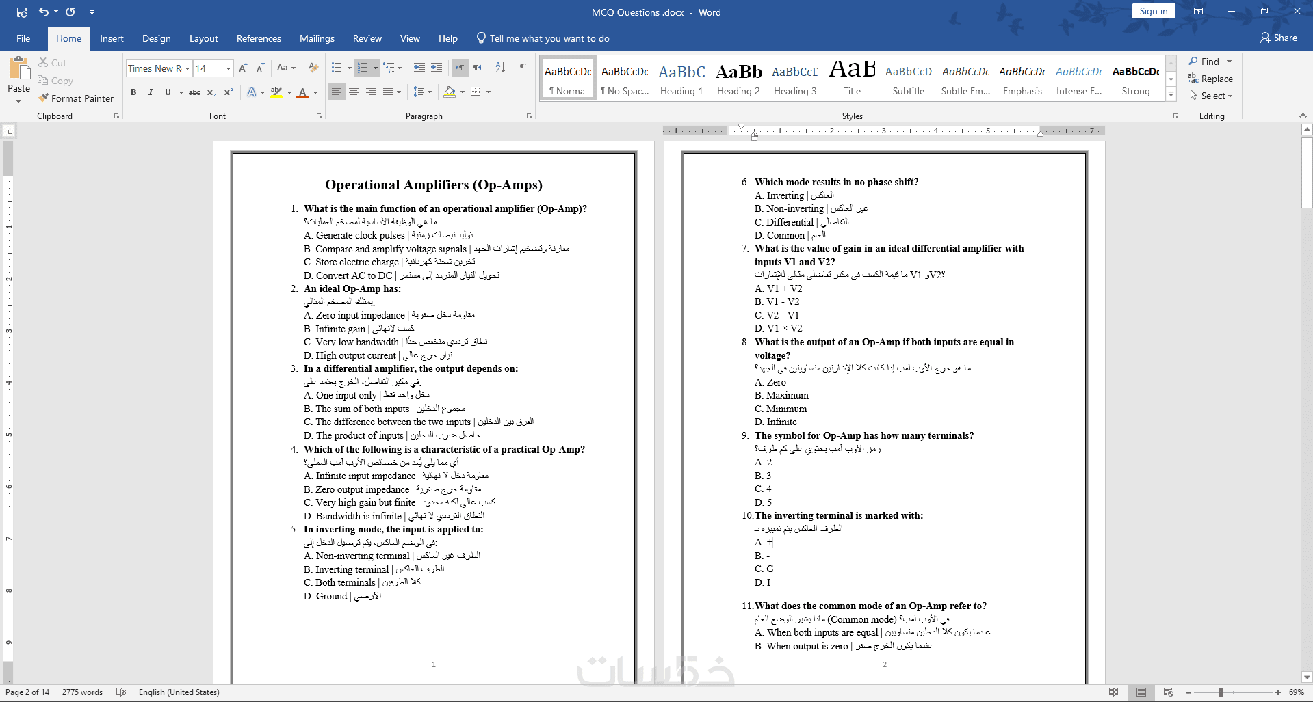Click the Tell me search box
The height and width of the screenshot is (702, 1313).
point(543,38)
